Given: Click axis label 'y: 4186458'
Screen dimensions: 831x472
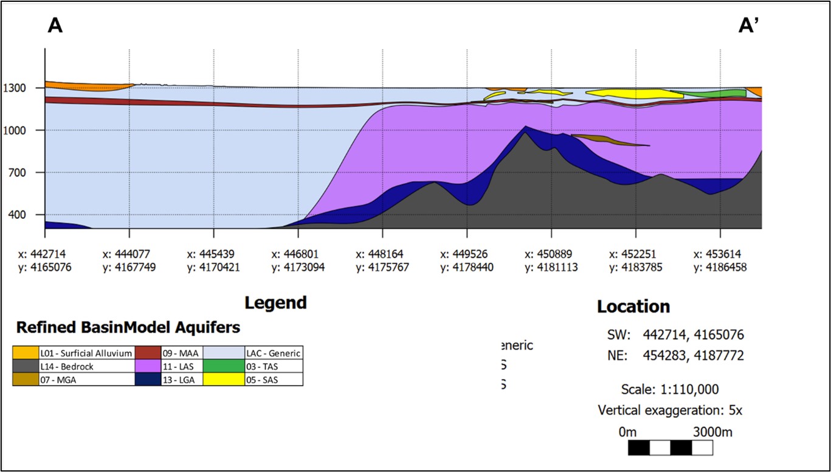Looking at the screenshot, I should 720,267.
